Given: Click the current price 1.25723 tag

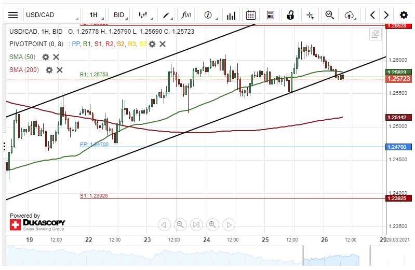Looking at the screenshot, I should click(398, 79).
